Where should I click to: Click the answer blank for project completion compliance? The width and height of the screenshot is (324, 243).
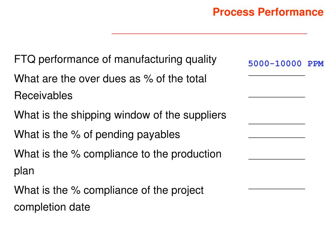tap(277, 189)
